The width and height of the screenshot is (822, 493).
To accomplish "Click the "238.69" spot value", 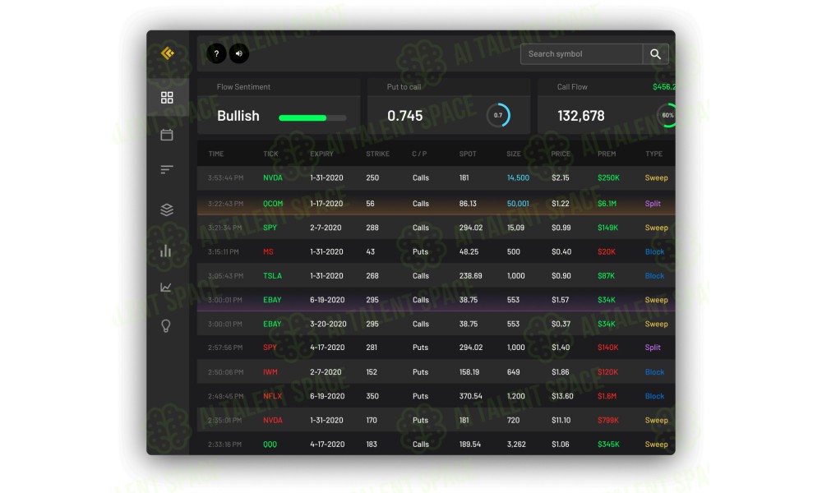I will tap(471, 276).
